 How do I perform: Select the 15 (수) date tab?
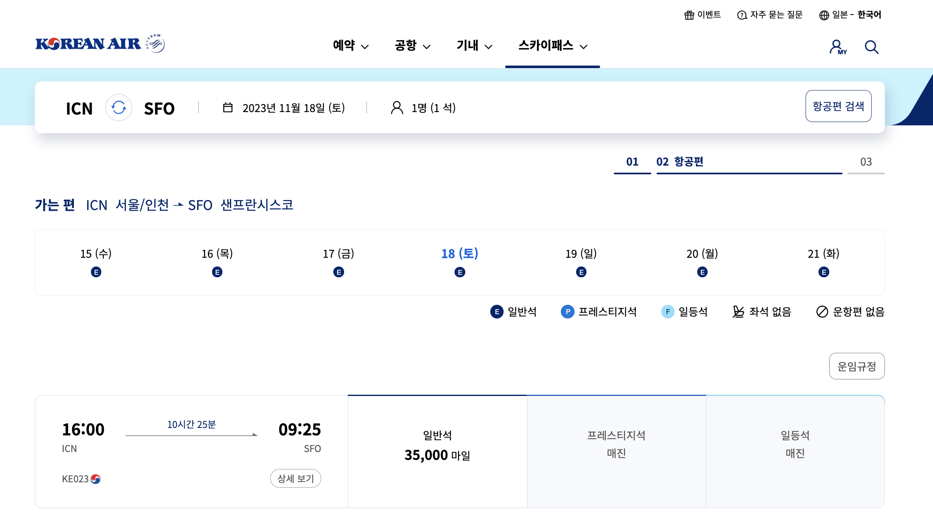[x=96, y=262]
